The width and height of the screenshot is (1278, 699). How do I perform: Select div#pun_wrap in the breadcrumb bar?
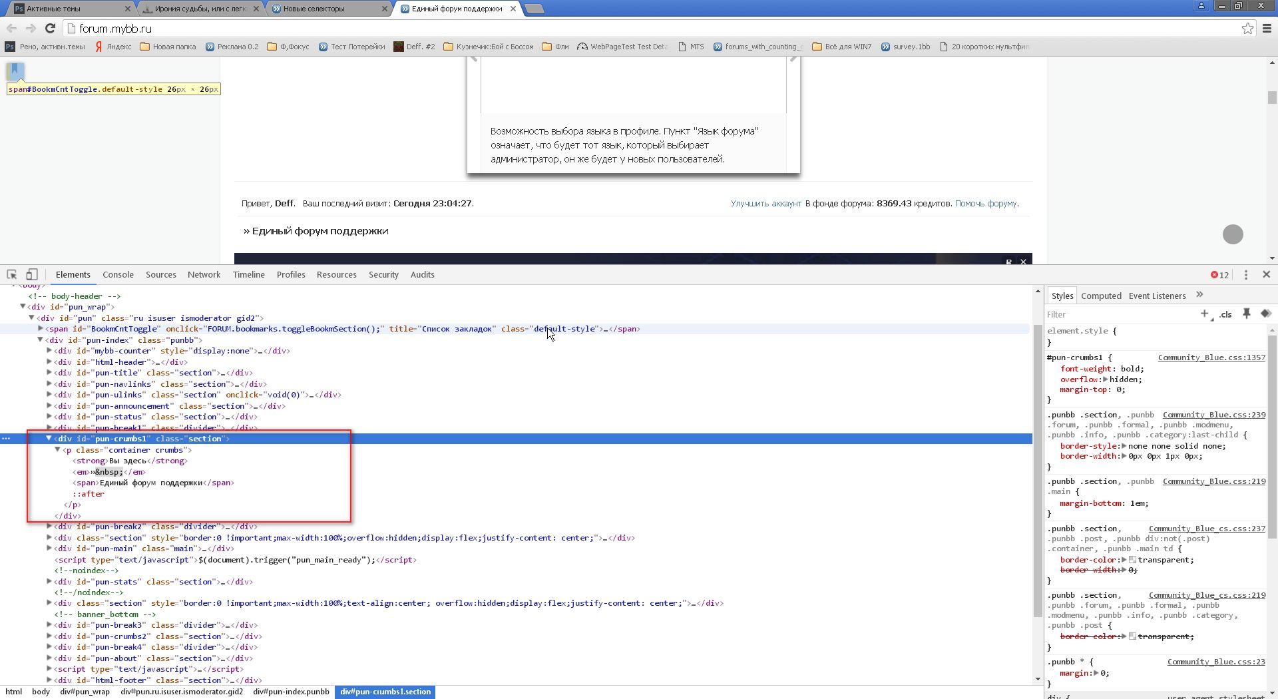85,692
